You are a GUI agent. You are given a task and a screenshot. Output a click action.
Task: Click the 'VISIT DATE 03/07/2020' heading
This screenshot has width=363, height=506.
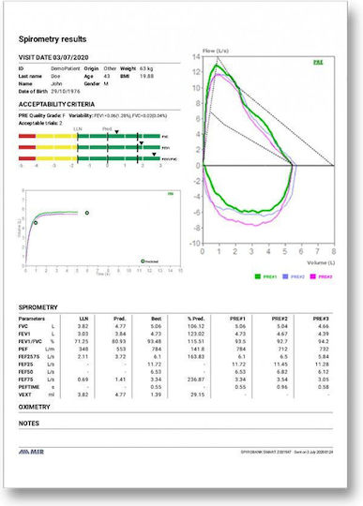click(x=53, y=57)
